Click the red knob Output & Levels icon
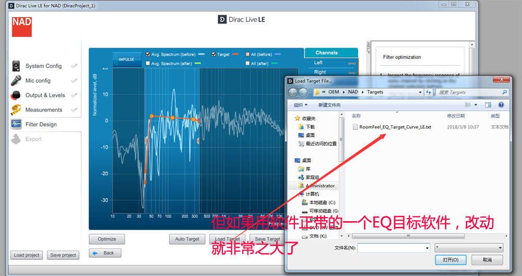The width and height of the screenshot is (522, 276). click(x=16, y=95)
